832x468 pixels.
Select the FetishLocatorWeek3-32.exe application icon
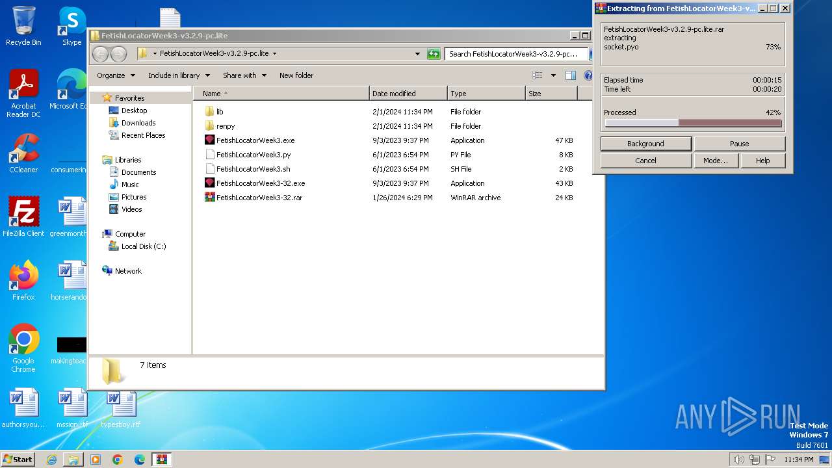point(209,183)
